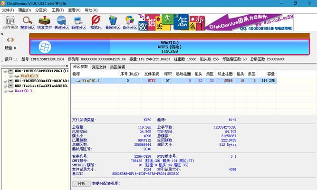This screenshot has width=317, height=190.
Task: Expand the Win7(C:) tree node
Action: 11,76
